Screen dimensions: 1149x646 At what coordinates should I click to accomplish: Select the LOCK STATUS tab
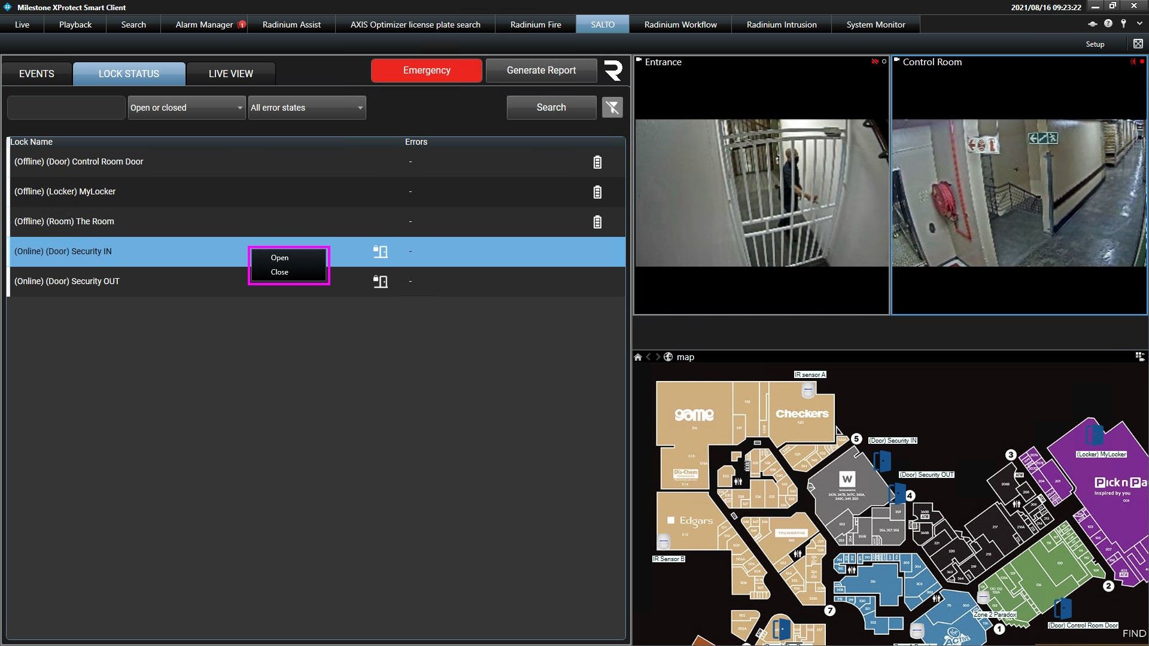(x=129, y=74)
